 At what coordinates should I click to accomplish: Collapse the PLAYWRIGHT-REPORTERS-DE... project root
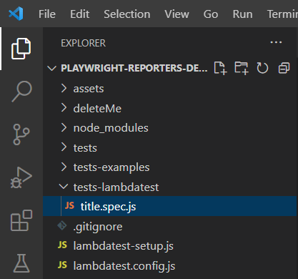pos(51,69)
